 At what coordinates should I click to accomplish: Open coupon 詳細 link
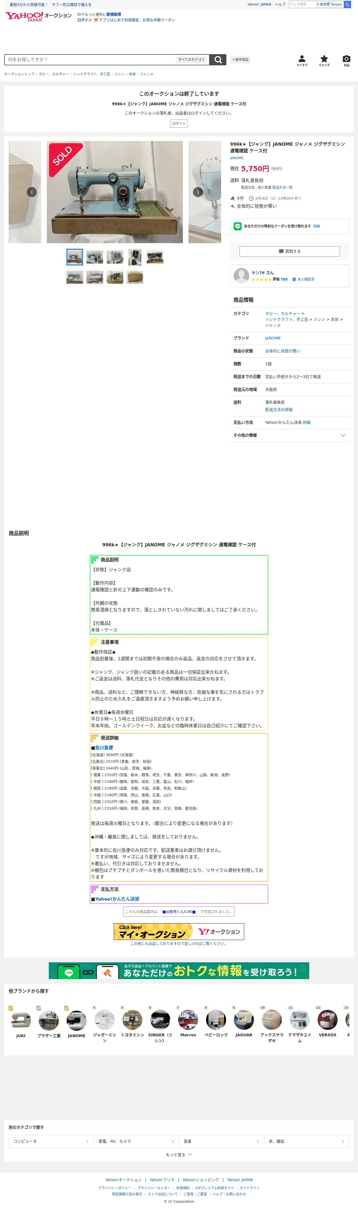click(317, 226)
